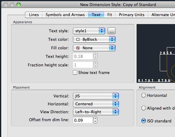Open the Vertical placement dropdown
The image size is (175, 137).
pos(96,96)
